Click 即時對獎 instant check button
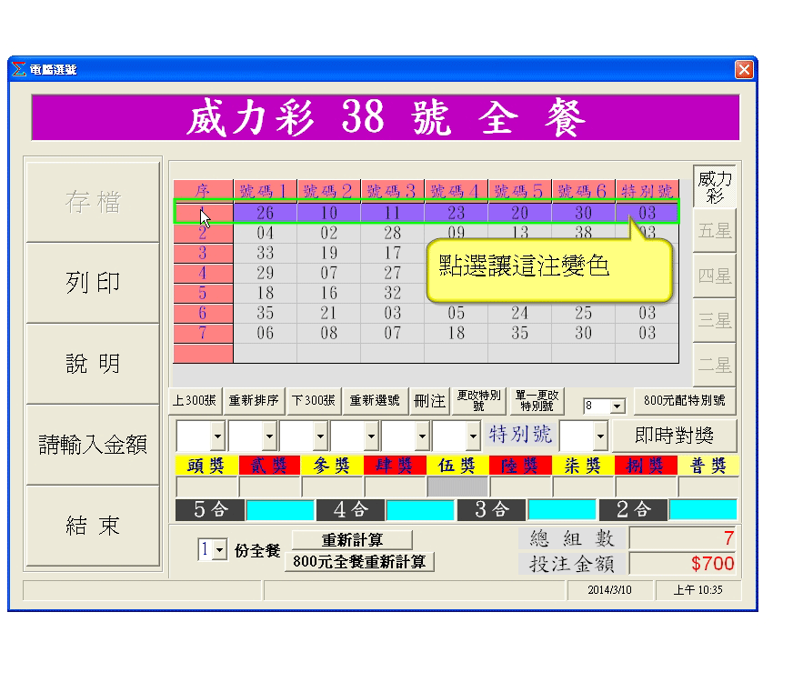 coord(674,436)
